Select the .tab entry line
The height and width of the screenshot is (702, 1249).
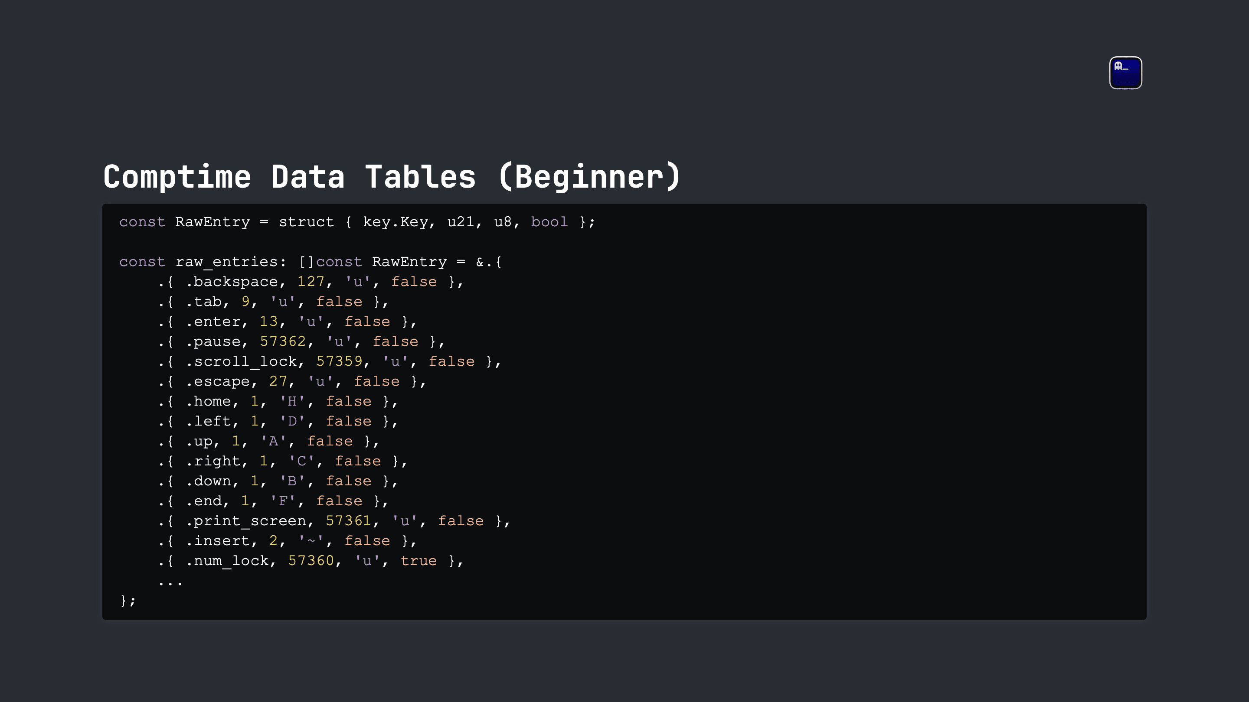coord(273,302)
